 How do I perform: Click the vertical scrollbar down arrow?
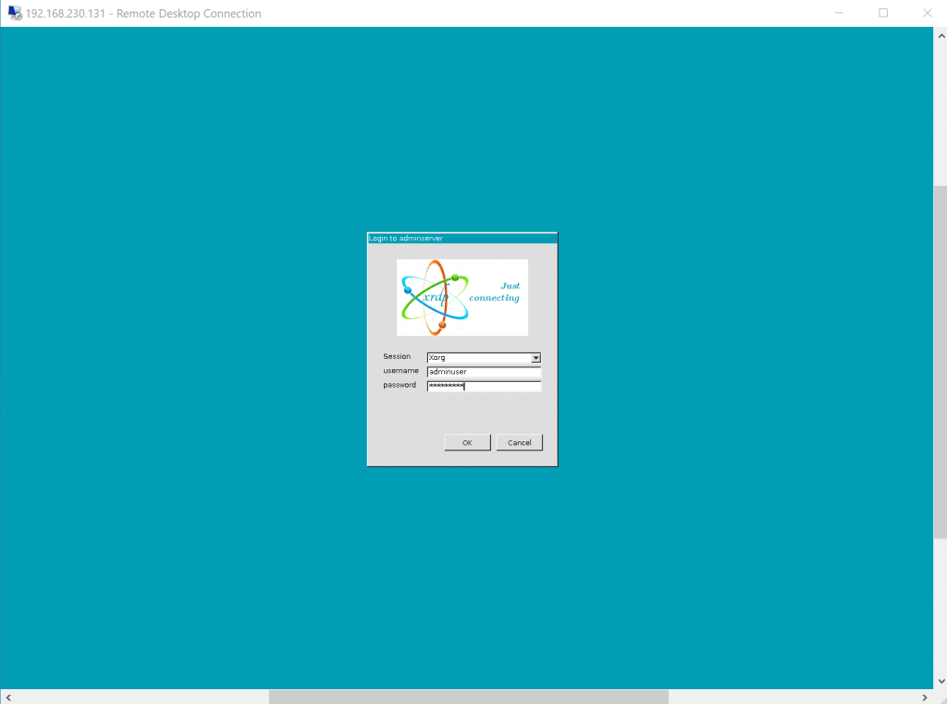point(941,681)
